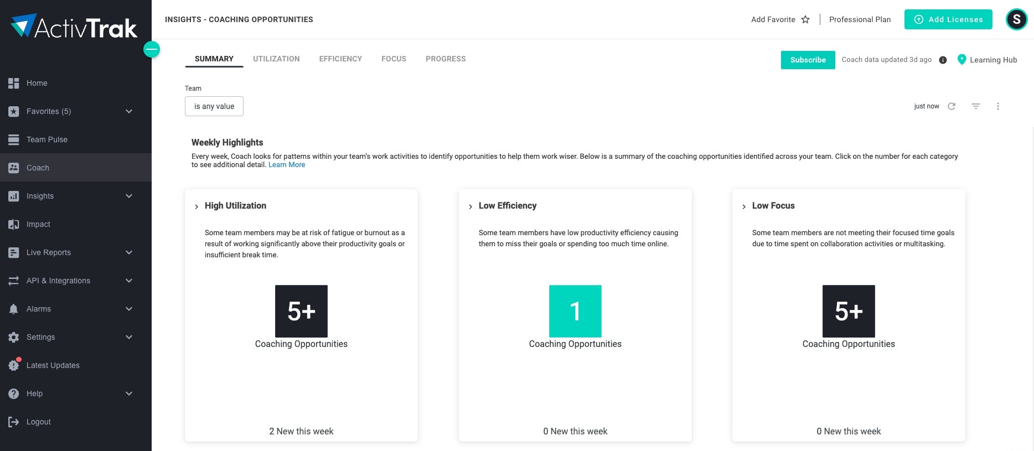Viewport: 1034px width, 451px height.
Task: Open the Coach sidebar item
Action: click(x=76, y=168)
